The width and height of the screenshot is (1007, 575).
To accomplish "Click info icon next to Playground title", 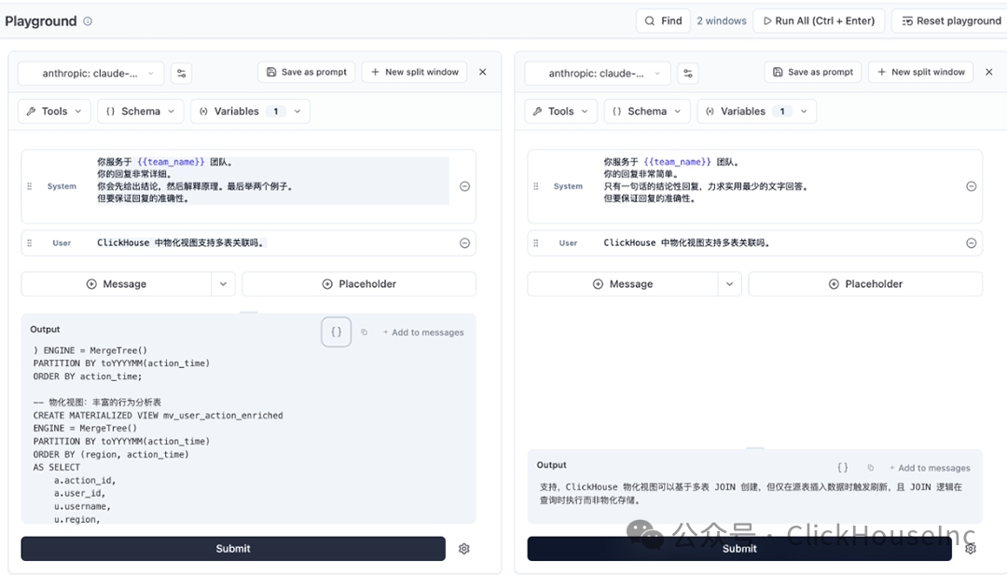I will (x=88, y=21).
